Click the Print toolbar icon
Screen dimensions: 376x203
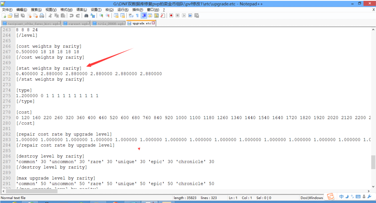click(42, 16)
